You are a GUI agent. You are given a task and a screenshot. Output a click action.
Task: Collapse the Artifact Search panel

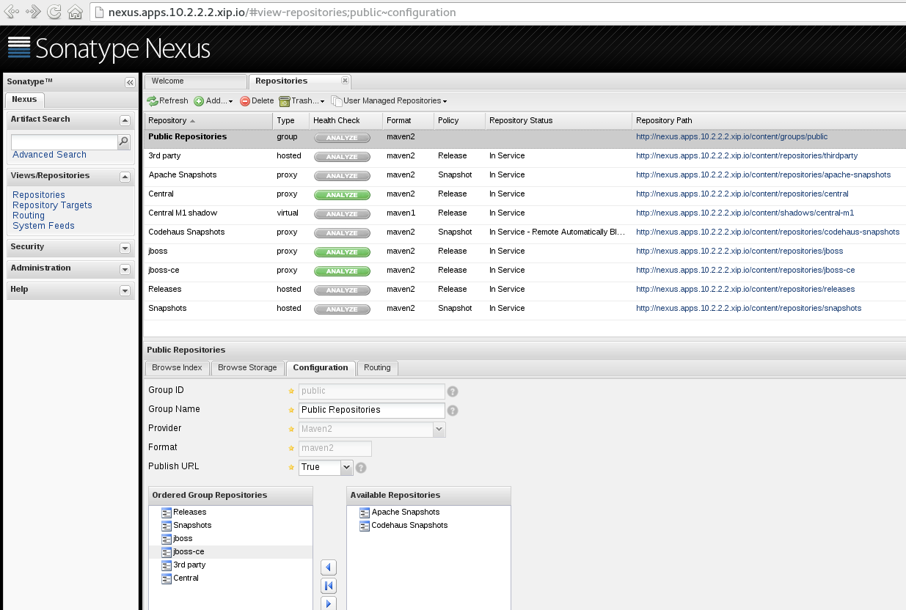125,120
